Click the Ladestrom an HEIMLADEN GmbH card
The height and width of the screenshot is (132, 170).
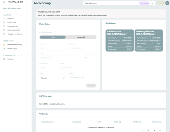pyautogui.click(x=120, y=40)
